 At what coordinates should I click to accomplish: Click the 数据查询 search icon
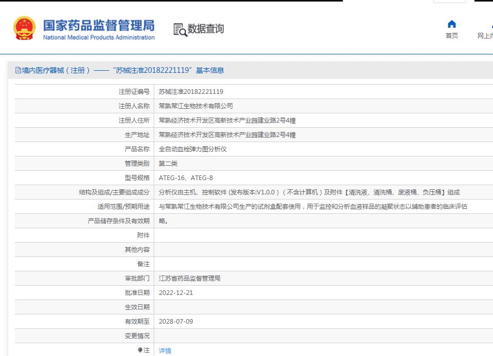click(180, 30)
